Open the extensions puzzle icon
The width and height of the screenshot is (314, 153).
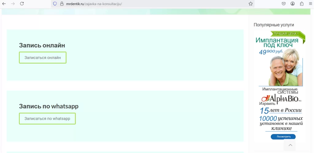tap(302, 4)
